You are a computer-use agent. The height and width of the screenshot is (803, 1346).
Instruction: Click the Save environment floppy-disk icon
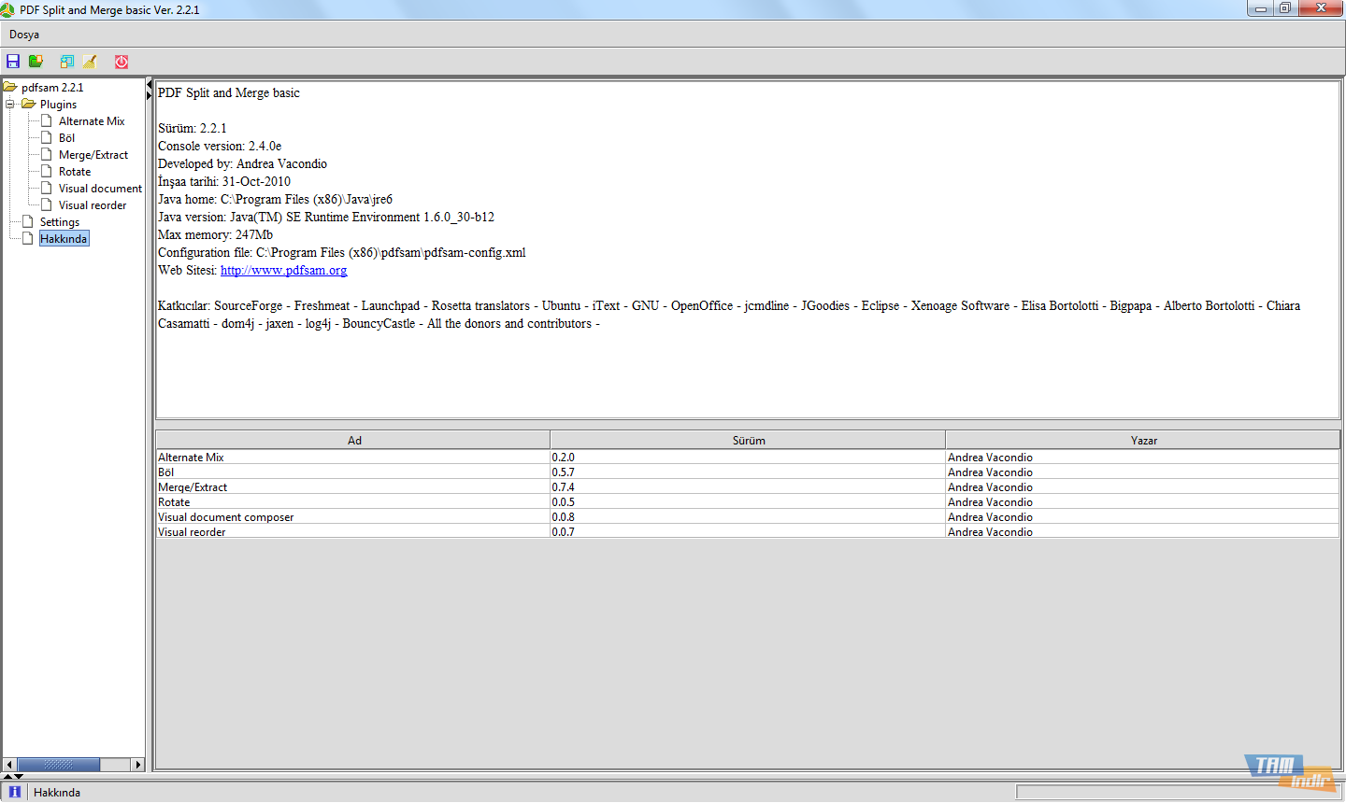click(x=13, y=62)
